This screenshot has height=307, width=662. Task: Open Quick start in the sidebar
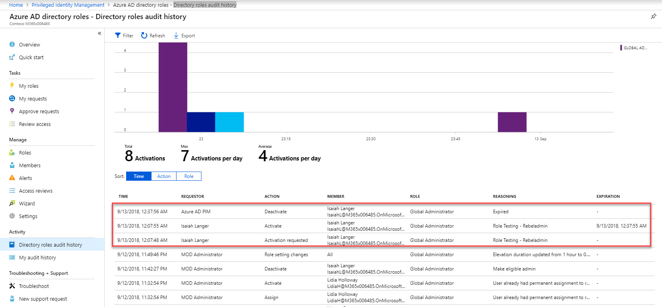coord(31,57)
